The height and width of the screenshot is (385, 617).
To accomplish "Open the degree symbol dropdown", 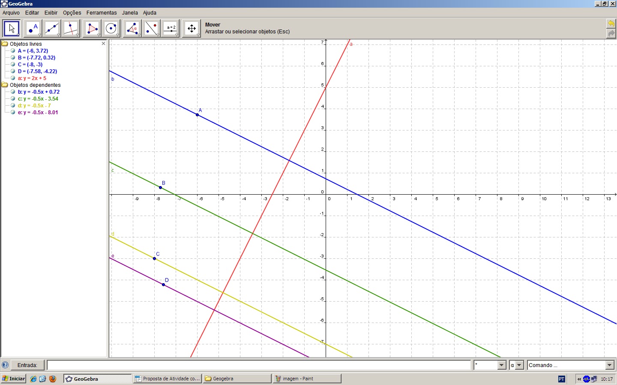I will pyautogui.click(x=502, y=365).
